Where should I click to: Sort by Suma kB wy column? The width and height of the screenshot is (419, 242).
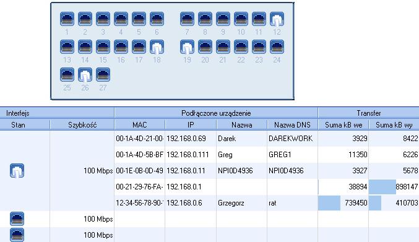(x=394, y=125)
